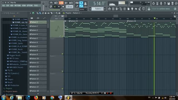Toggle the metronome icon
Image resolution: width=178 pixels, height=100 pixels.
(51, 3)
